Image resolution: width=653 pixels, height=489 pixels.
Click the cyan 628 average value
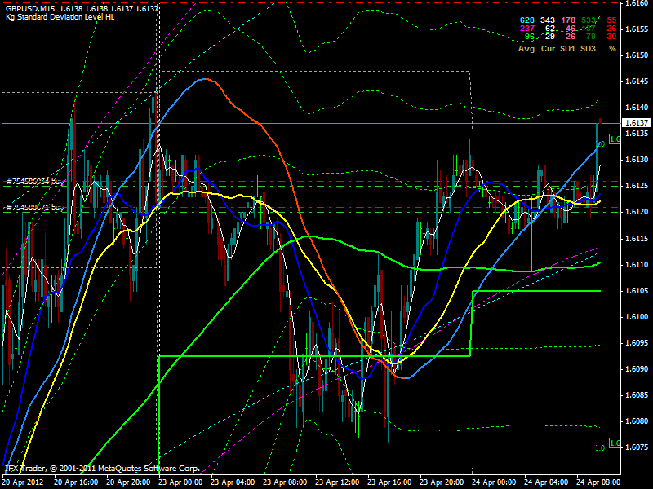[527, 20]
